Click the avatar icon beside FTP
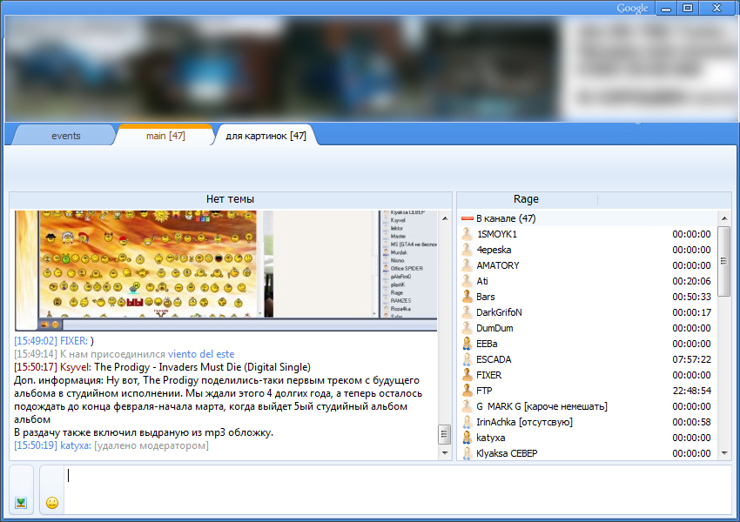The image size is (740, 522). click(468, 391)
